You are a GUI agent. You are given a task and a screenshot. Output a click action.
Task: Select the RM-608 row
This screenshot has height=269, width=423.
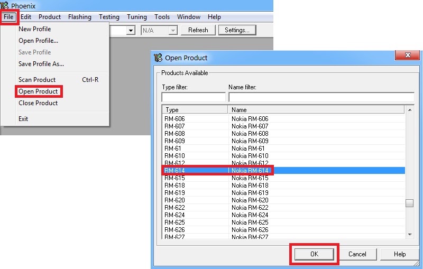(x=283, y=134)
